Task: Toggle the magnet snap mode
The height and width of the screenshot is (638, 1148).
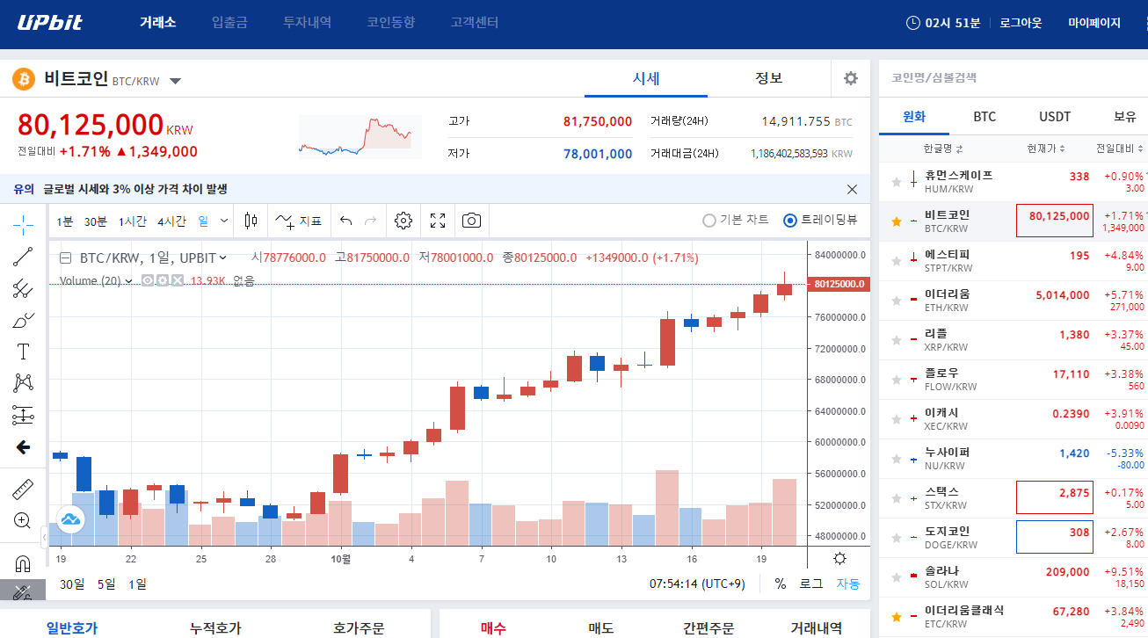Action: coord(23,562)
